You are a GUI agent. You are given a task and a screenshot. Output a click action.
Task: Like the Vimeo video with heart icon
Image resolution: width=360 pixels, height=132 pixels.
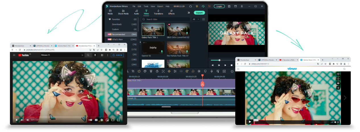coord(338,74)
